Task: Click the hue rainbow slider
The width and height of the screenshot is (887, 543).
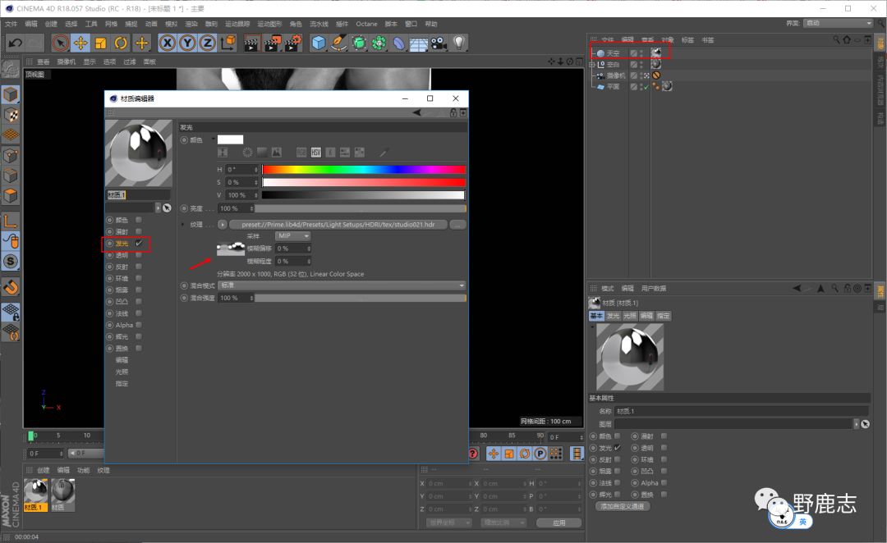Action: point(363,170)
